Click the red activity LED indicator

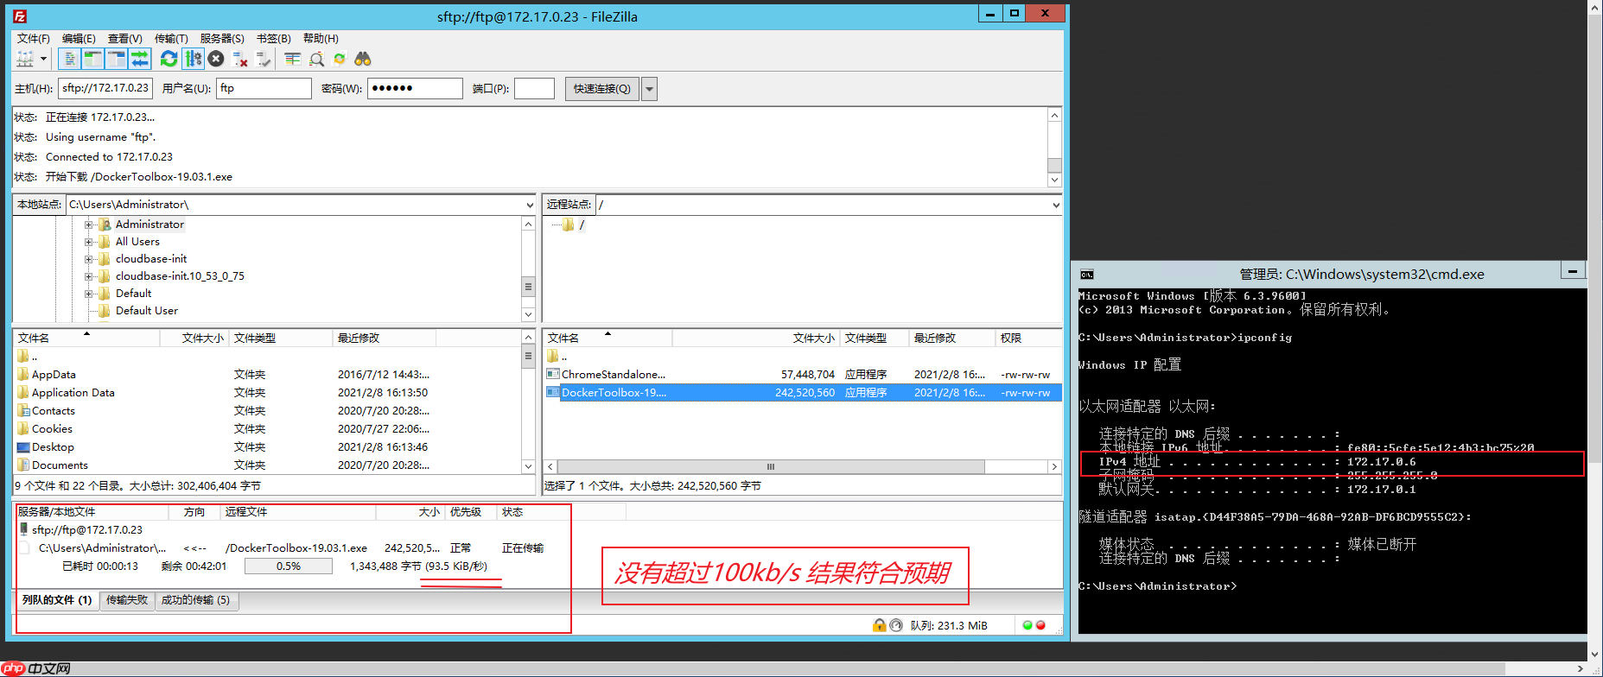(1040, 625)
